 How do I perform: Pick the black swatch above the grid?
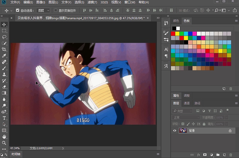coord(174,28)
